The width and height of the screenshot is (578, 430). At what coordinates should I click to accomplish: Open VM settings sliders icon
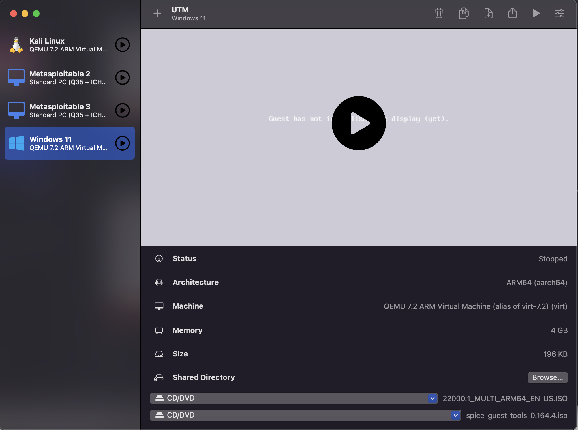pos(559,13)
